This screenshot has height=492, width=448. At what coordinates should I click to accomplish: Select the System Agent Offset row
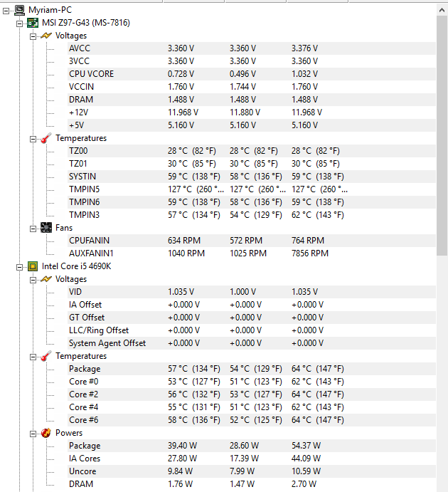[x=252, y=343]
